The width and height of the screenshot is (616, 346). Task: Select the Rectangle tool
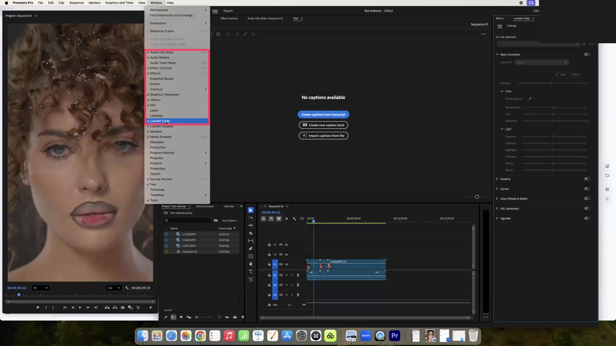click(250, 256)
